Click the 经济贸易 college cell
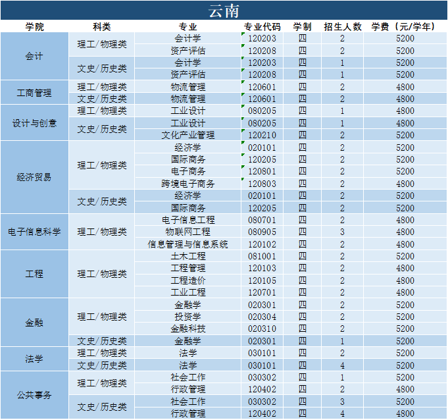The height and width of the screenshot is (420, 448). coord(34,178)
